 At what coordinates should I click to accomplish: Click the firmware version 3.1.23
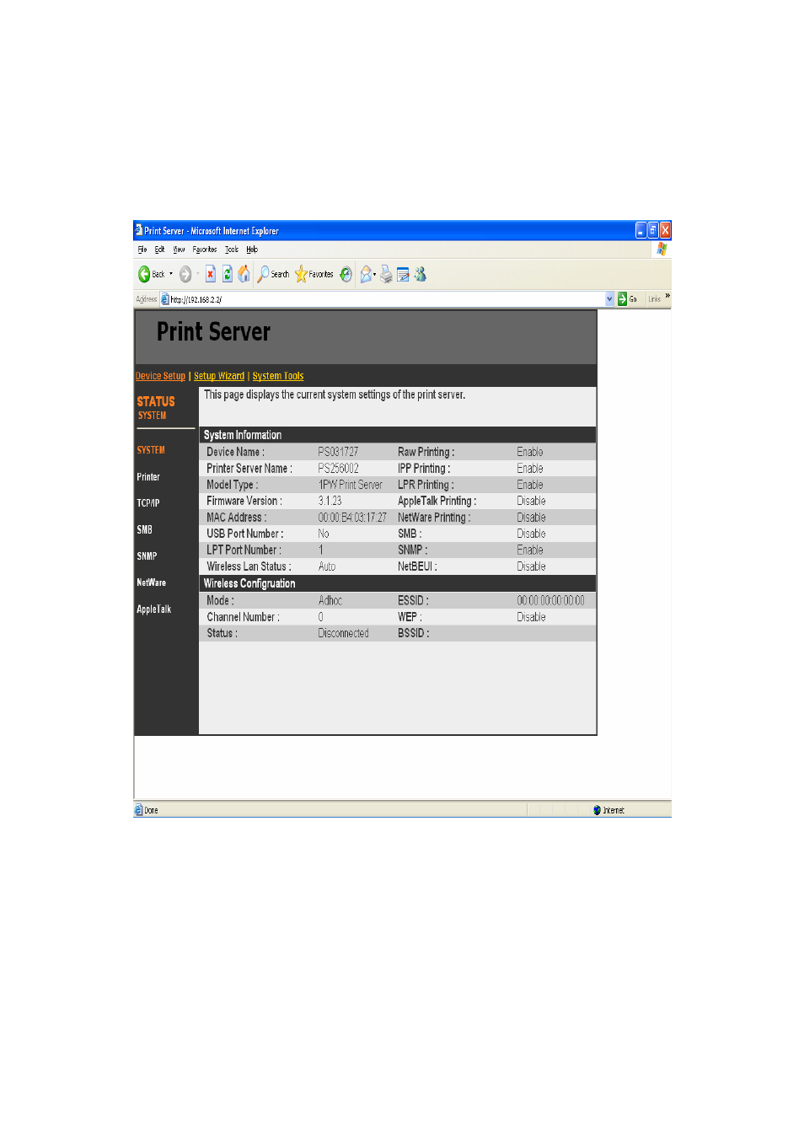[330, 501]
